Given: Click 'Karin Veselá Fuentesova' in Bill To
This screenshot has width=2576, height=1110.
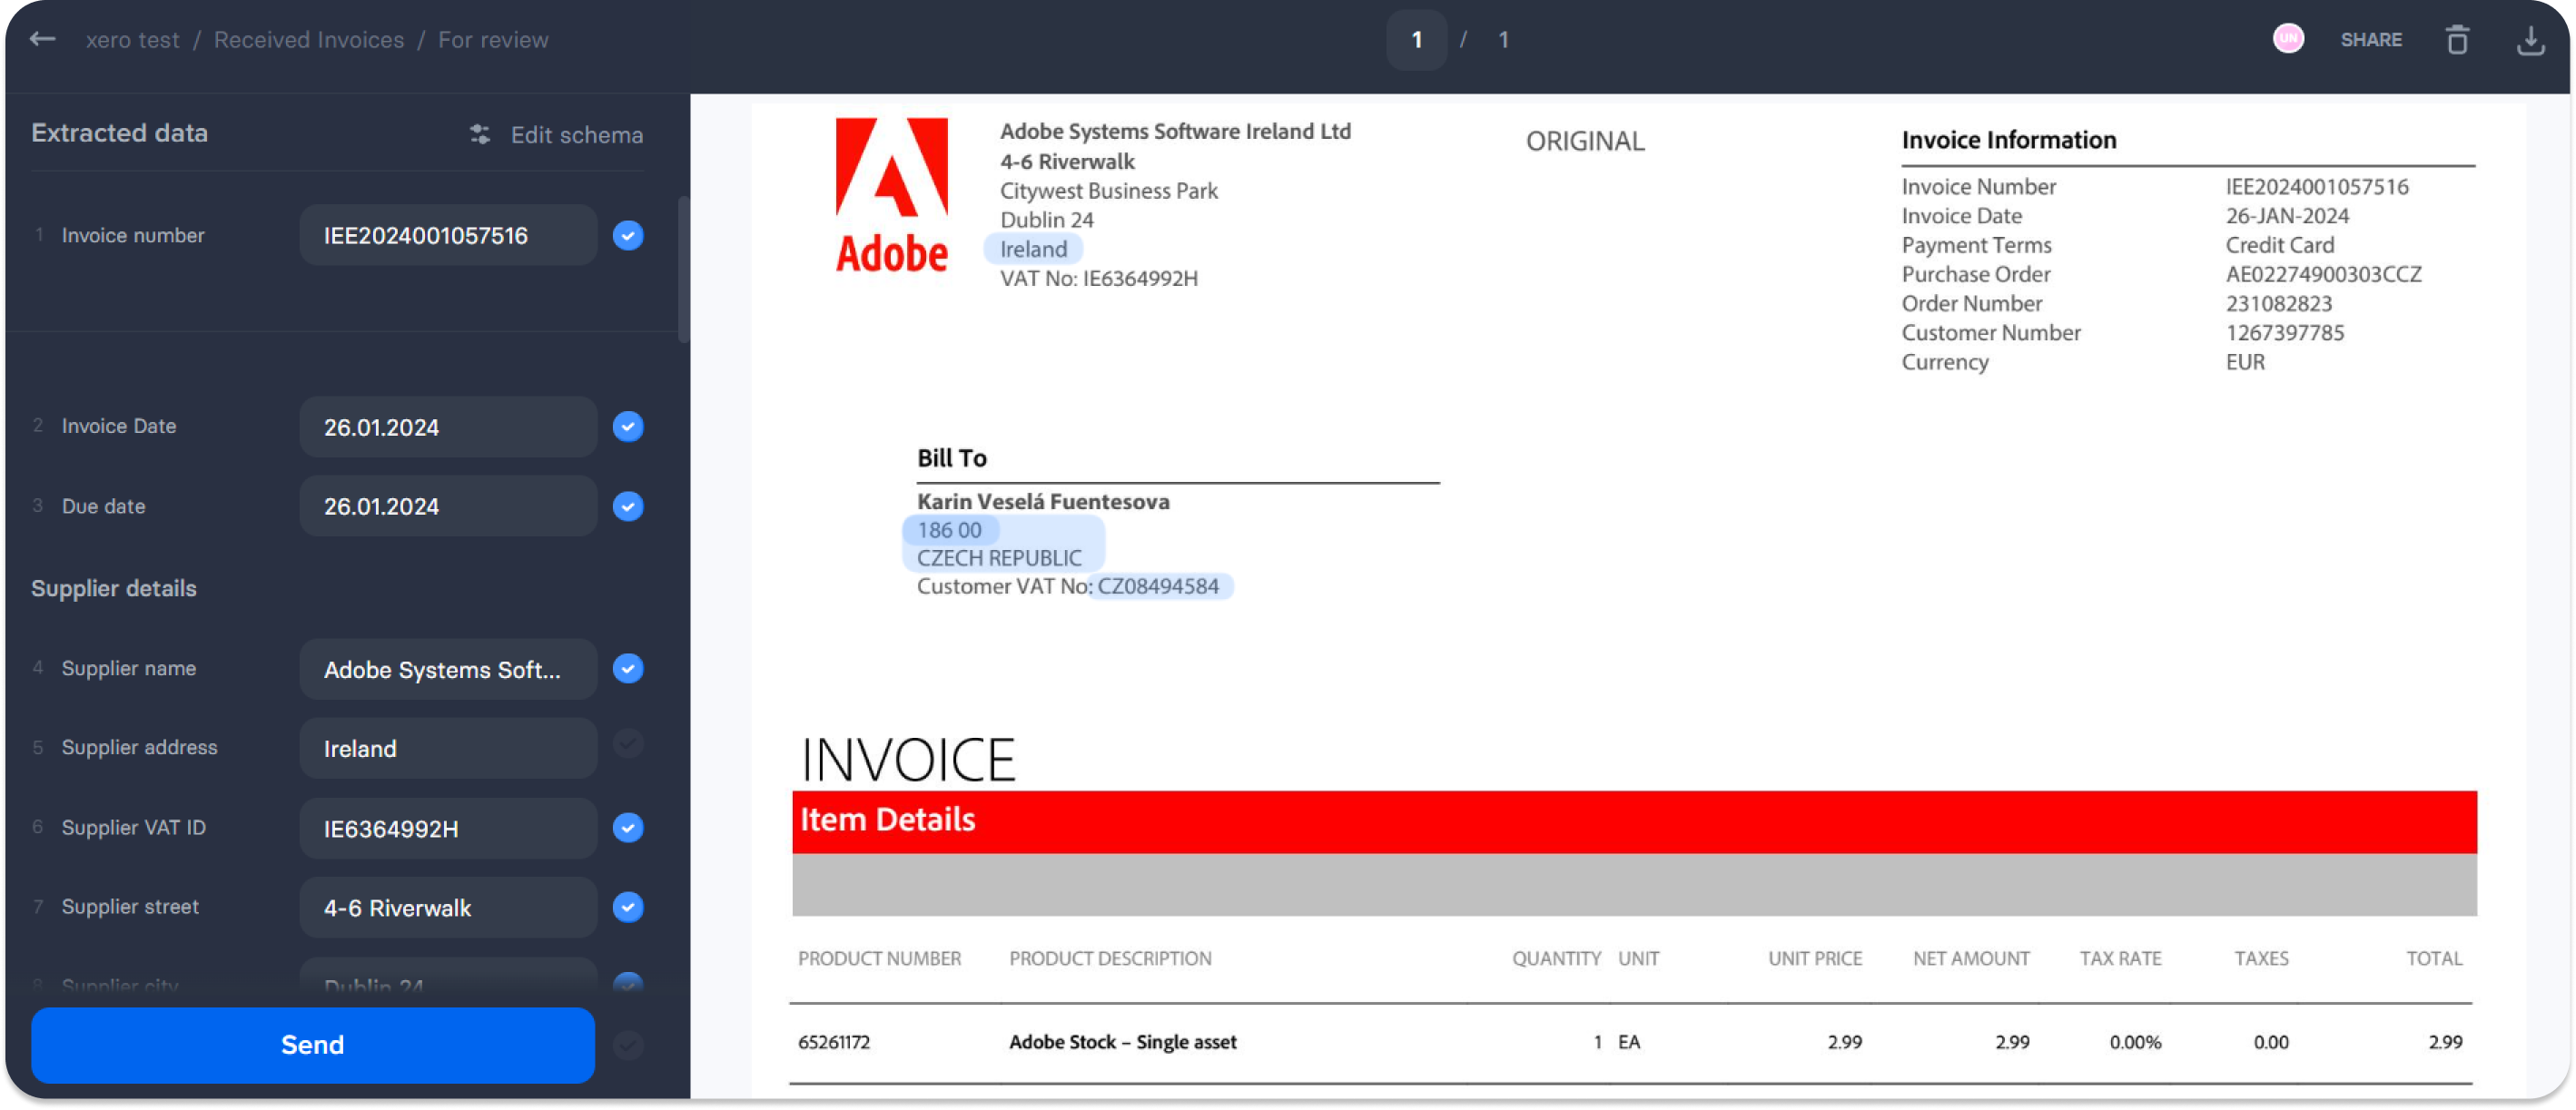Looking at the screenshot, I should point(1043,501).
